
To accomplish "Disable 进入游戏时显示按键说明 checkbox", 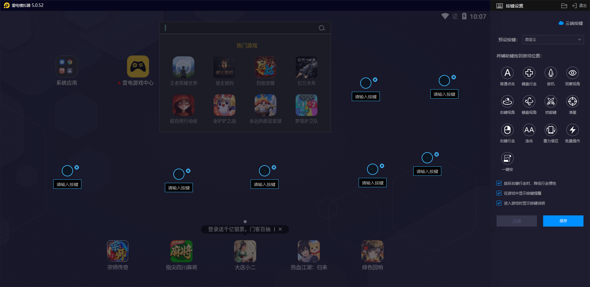I will click(499, 203).
